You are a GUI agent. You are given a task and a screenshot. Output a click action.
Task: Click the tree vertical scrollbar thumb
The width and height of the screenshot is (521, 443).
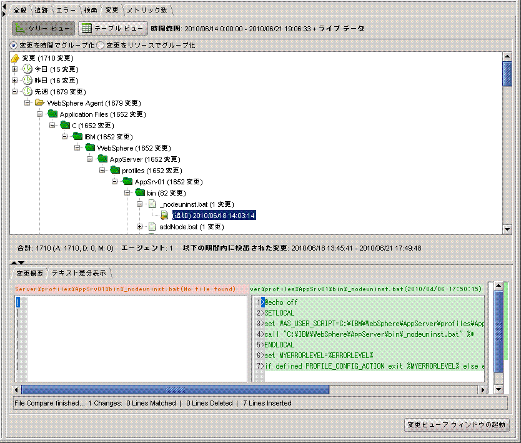tap(507, 74)
